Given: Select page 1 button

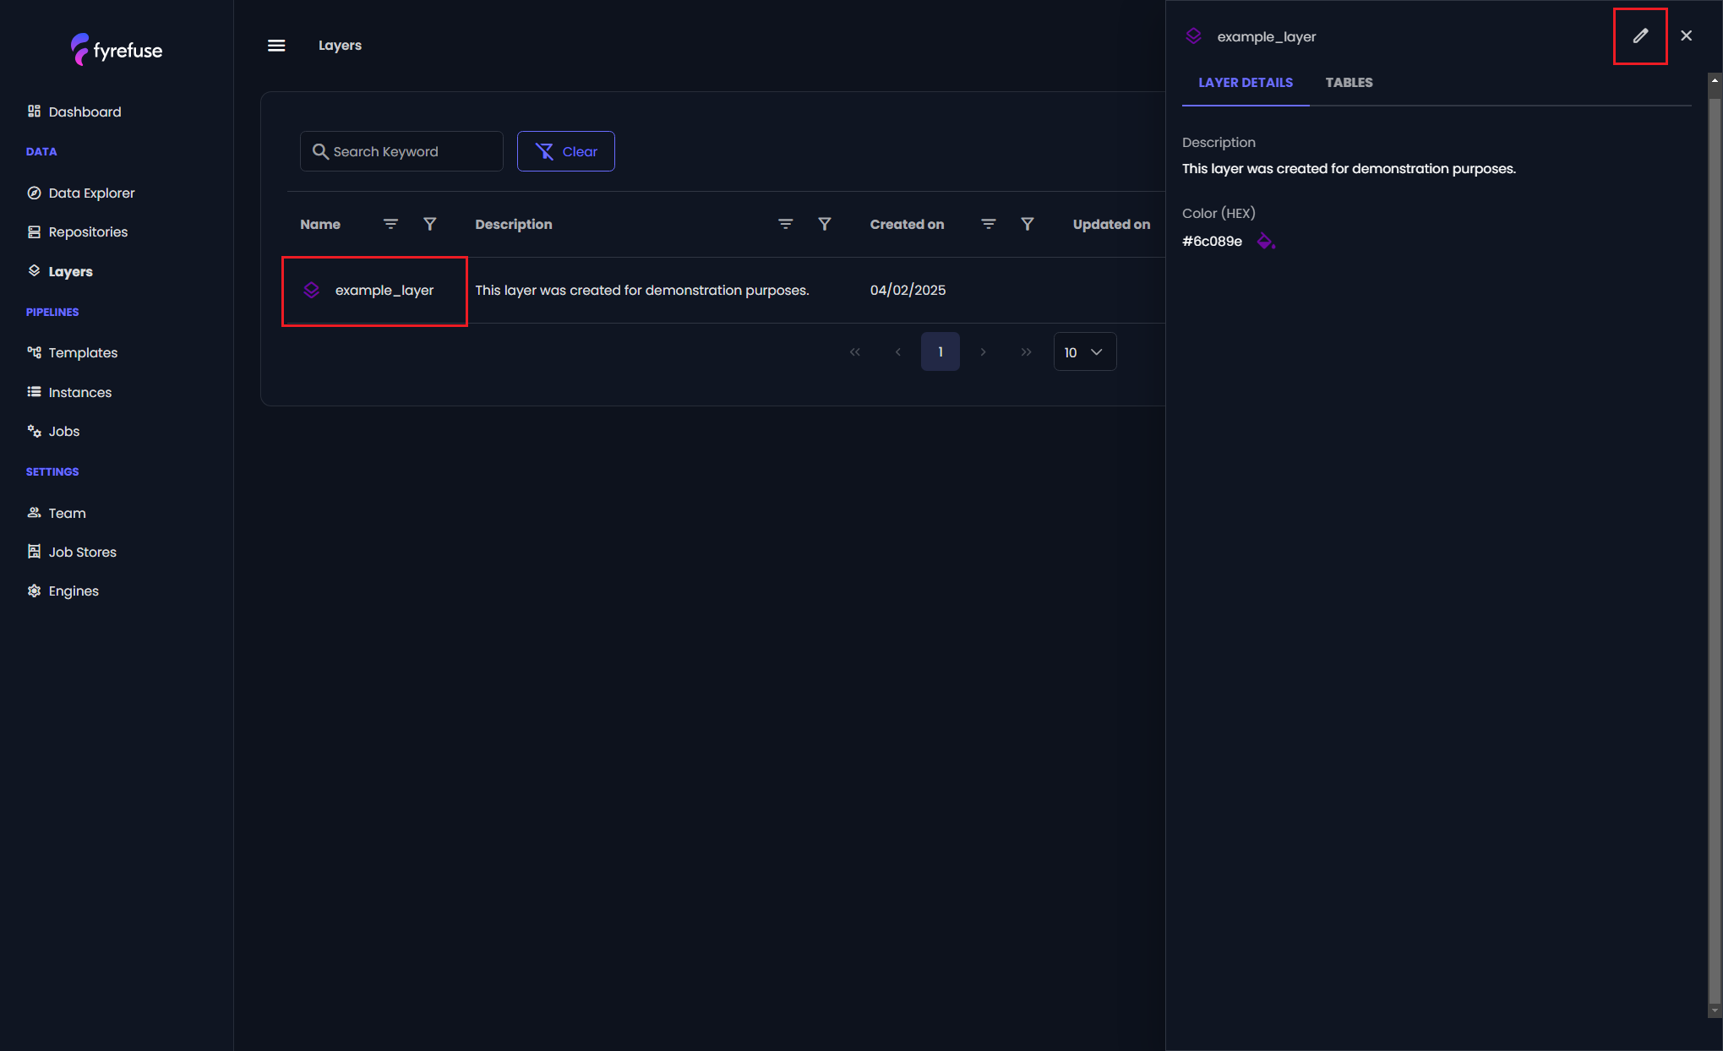Looking at the screenshot, I should [940, 351].
